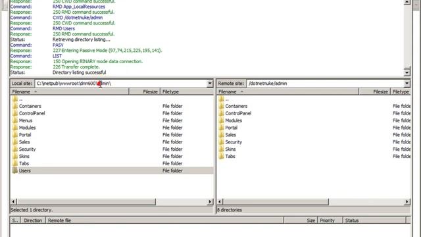Click the Users folder icon in local pane
Image resolution: width=421 pixels, height=237 pixels.
[15, 171]
